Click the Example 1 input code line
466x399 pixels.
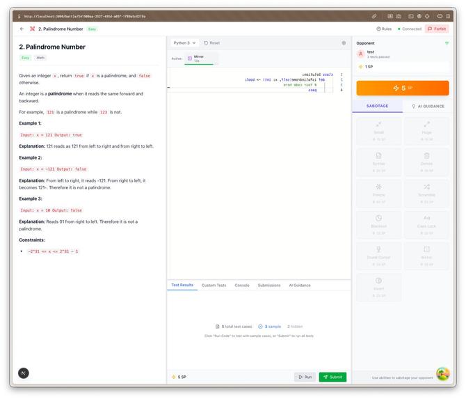pyautogui.click(x=51, y=135)
